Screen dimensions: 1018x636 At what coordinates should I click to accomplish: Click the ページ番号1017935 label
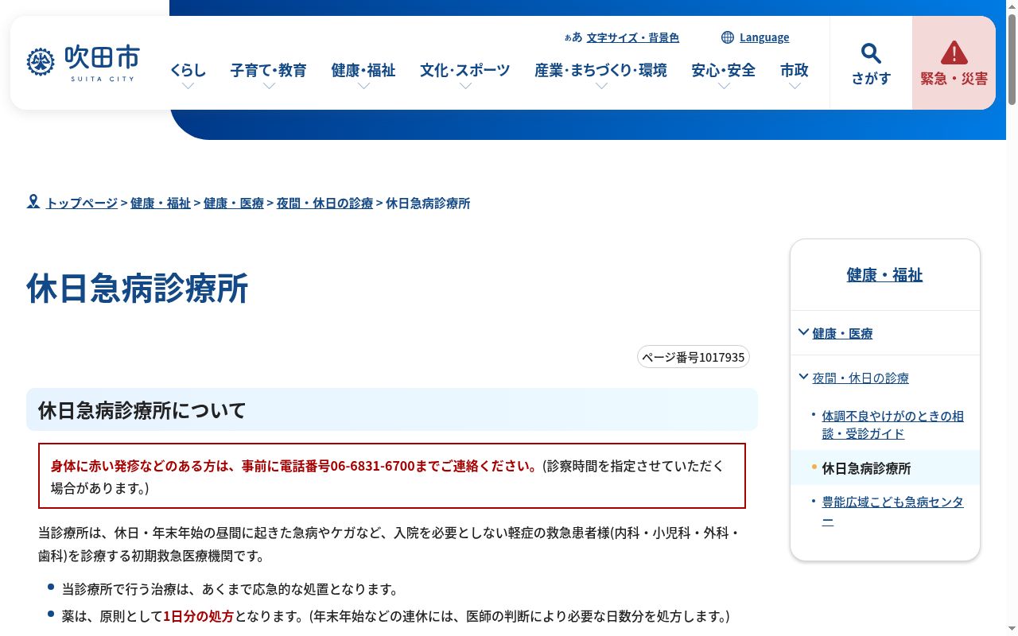pyautogui.click(x=694, y=357)
